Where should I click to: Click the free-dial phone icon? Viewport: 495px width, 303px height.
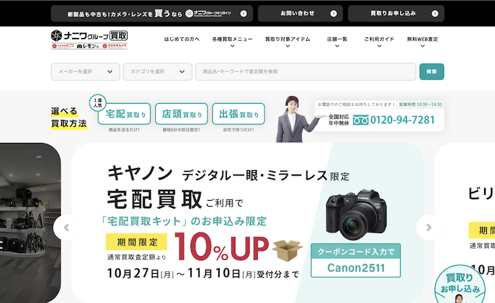tap(361, 120)
